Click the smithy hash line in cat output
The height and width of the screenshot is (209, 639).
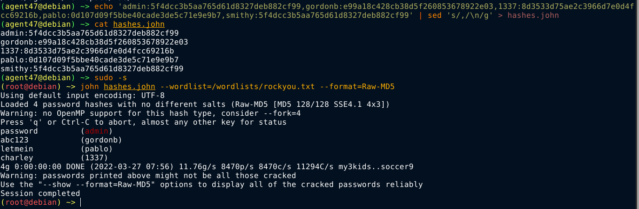92,69
